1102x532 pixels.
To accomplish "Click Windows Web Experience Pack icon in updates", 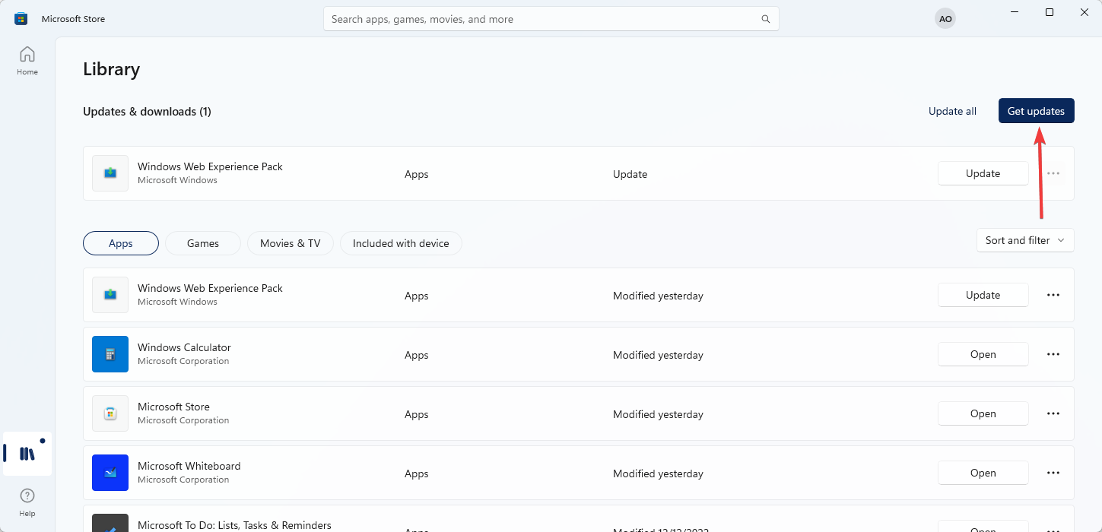I will pos(110,173).
